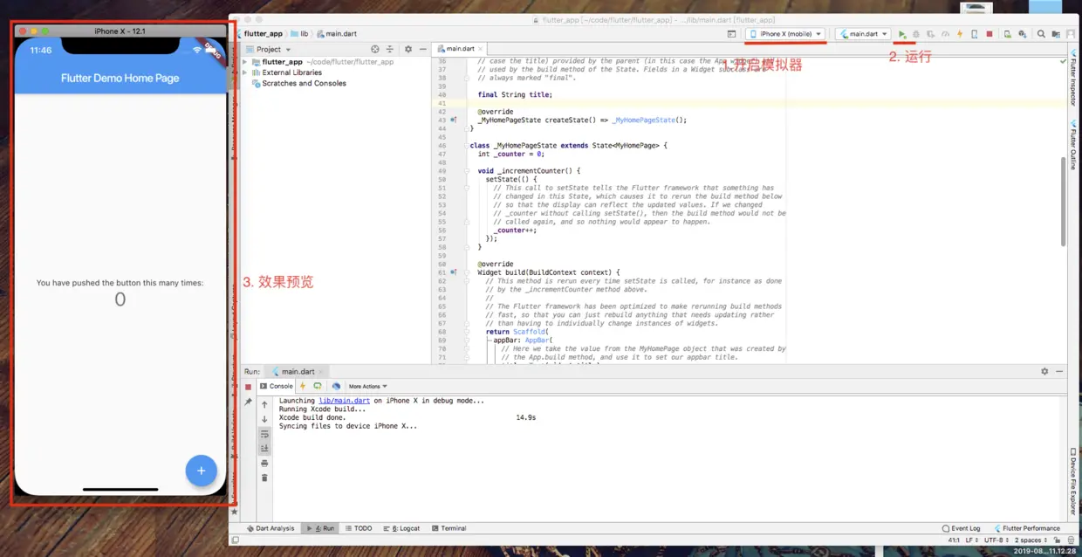This screenshot has height=557, width=1082.
Task: Click the Hot Reload lightning icon in the Run panel
Action: [x=303, y=386]
